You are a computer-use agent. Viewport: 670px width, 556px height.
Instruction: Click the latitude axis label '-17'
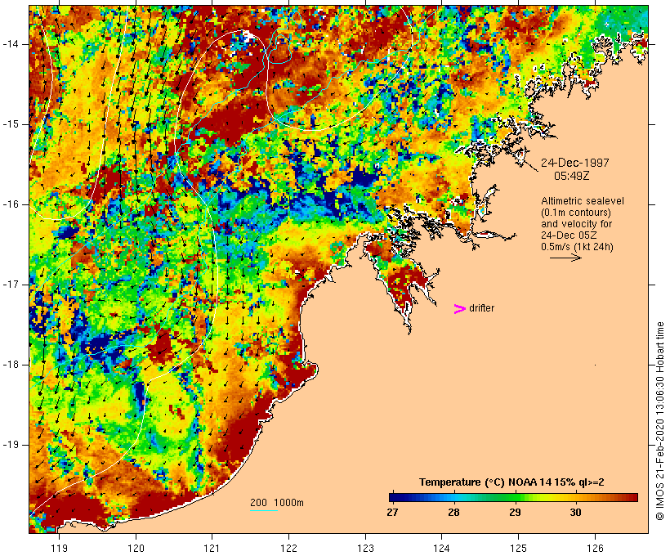pos(11,285)
